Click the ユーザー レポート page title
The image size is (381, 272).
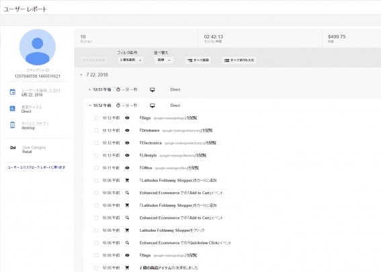(x=25, y=9)
